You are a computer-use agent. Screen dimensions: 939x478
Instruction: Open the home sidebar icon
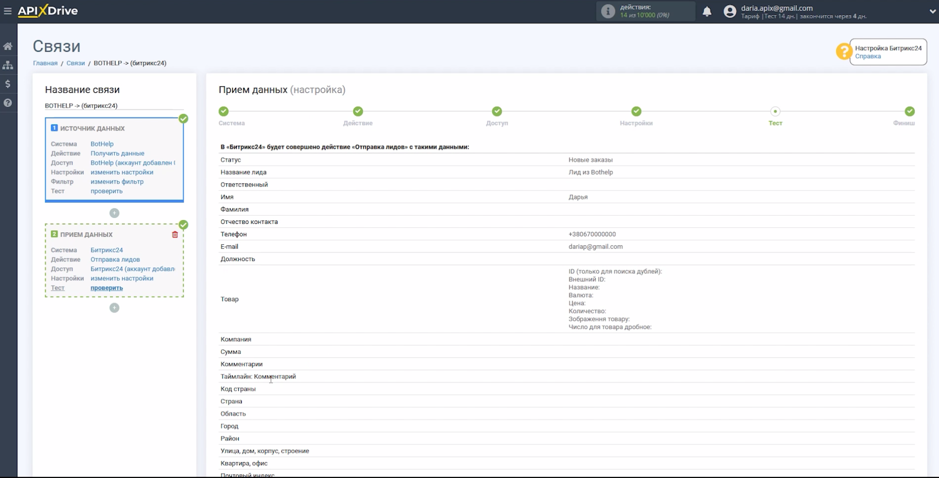tap(8, 46)
